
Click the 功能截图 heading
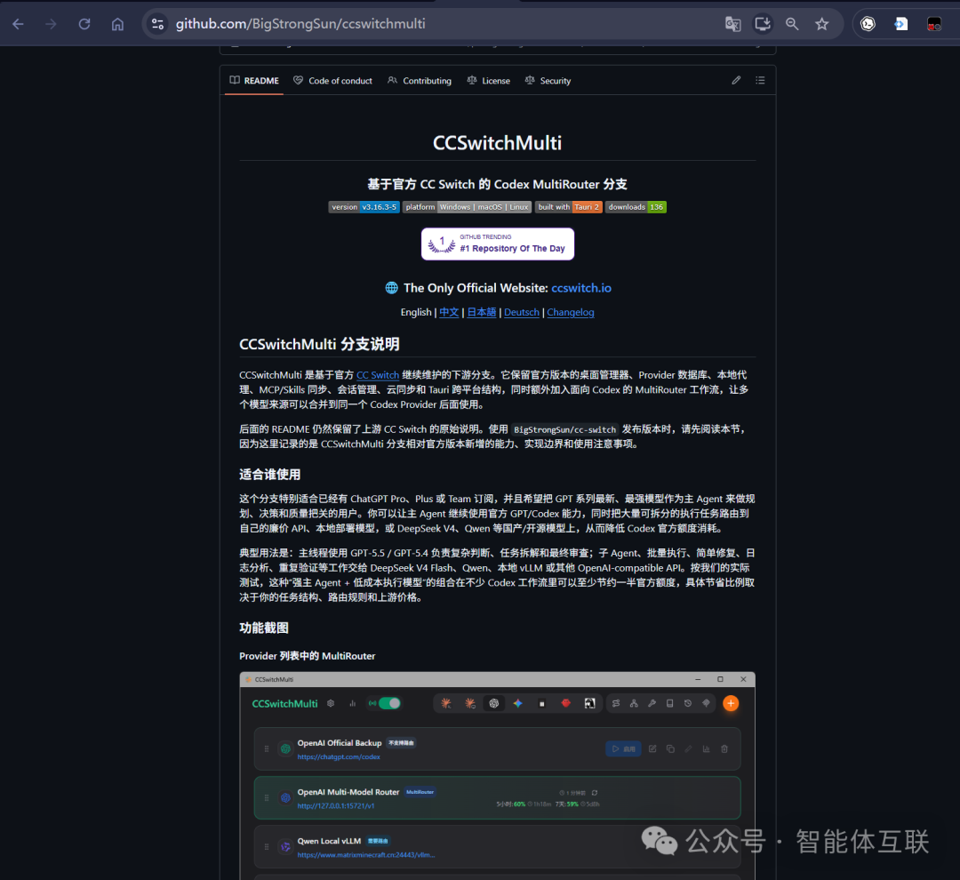click(x=264, y=628)
